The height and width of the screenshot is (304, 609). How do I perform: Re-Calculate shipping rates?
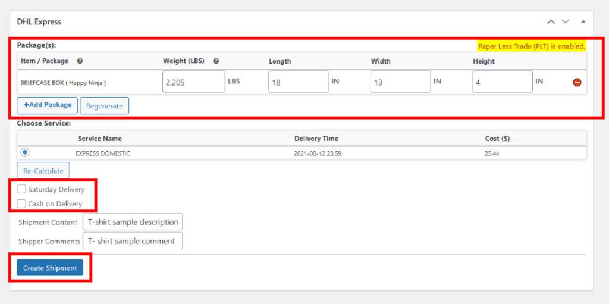[x=43, y=170]
